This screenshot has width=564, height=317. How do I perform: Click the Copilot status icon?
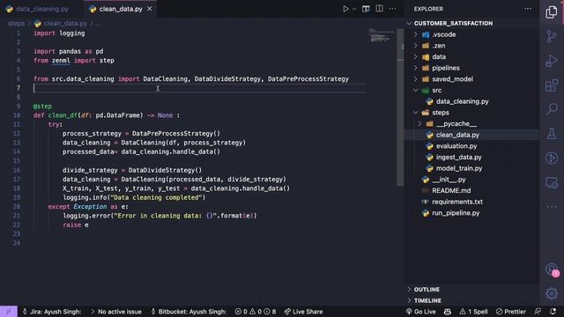coord(448,312)
